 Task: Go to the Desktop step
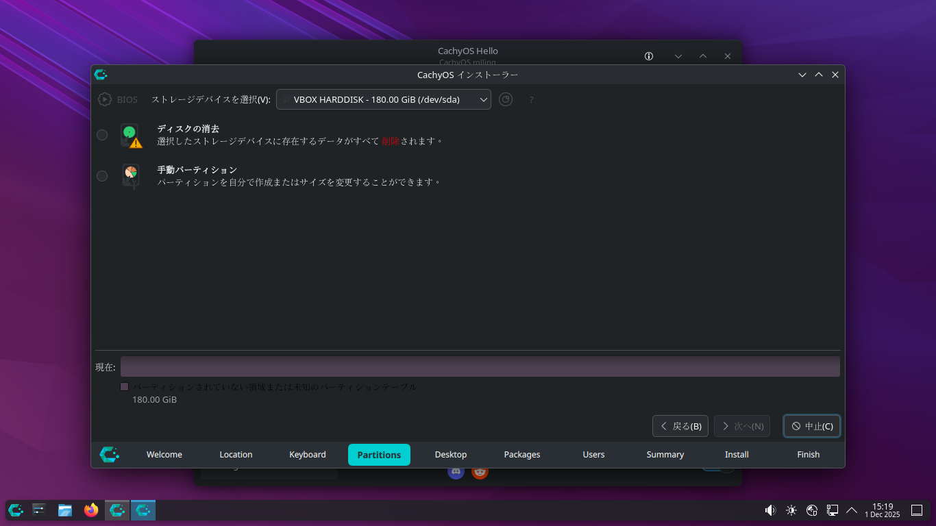pyautogui.click(x=451, y=455)
